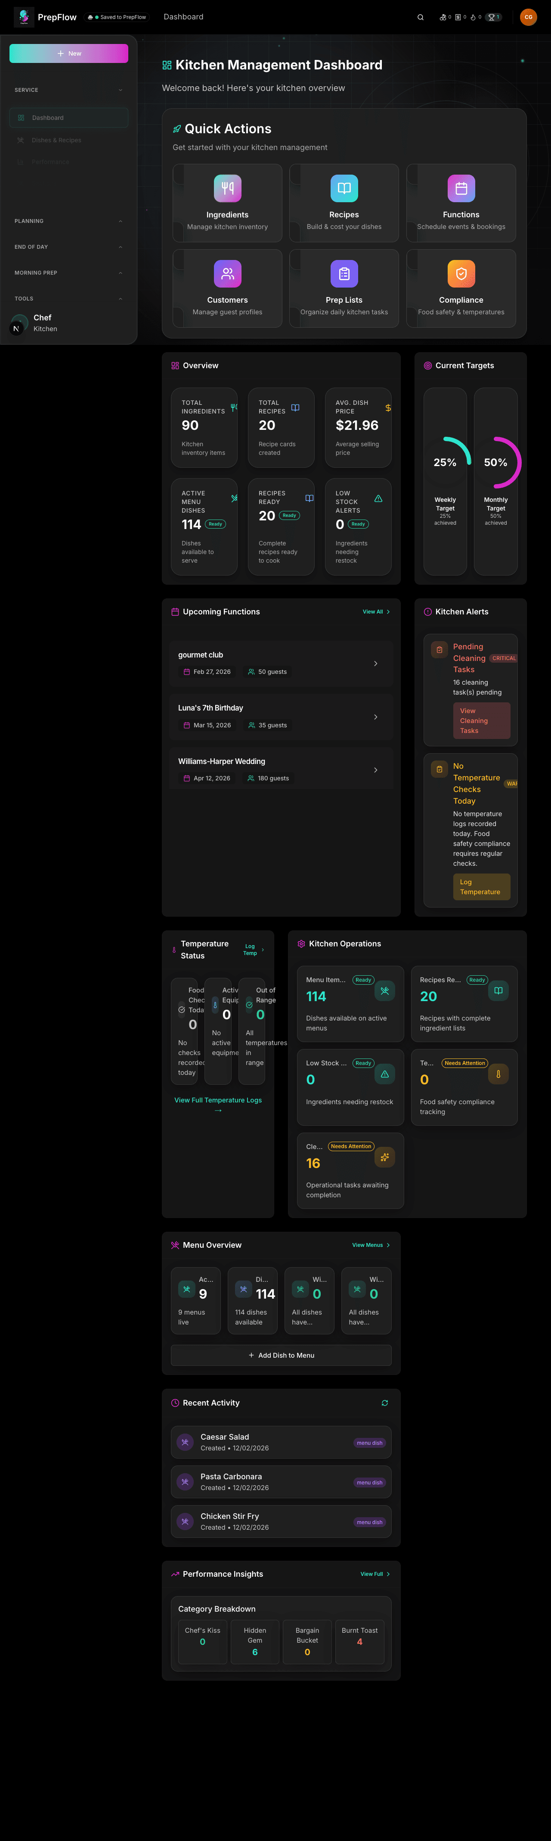Click the Caesar Salad activity icon

[185, 1442]
